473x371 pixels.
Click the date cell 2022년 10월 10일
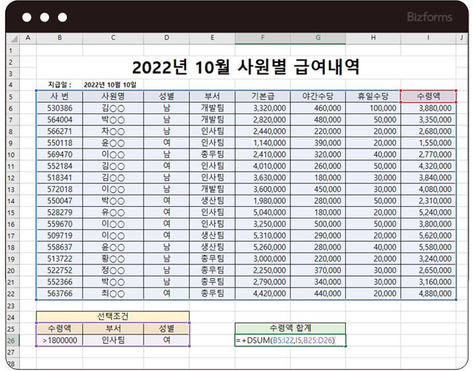tap(110, 85)
